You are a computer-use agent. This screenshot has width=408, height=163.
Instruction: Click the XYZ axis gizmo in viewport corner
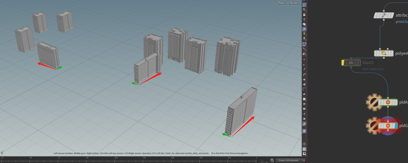pos(2,153)
